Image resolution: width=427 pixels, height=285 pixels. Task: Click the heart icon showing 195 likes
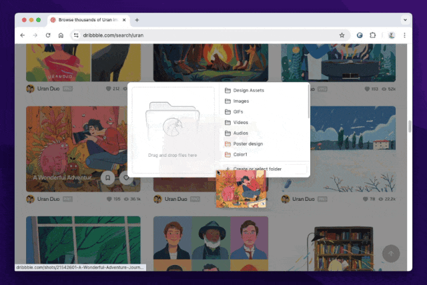pyautogui.click(x=109, y=199)
